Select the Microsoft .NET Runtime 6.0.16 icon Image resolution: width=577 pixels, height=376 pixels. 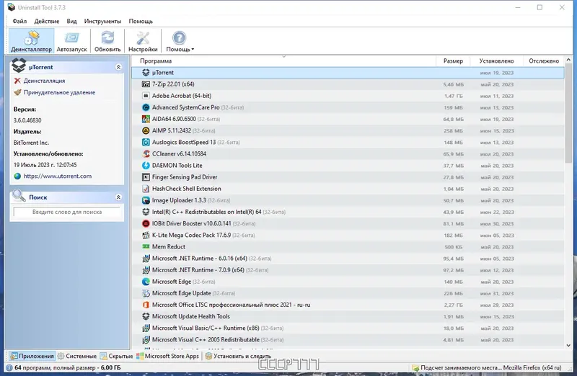(x=146, y=259)
